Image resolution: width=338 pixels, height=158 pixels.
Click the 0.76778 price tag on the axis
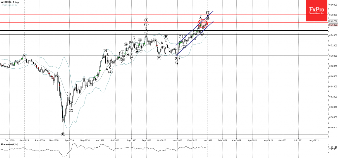pyautogui.click(x=332, y=21)
